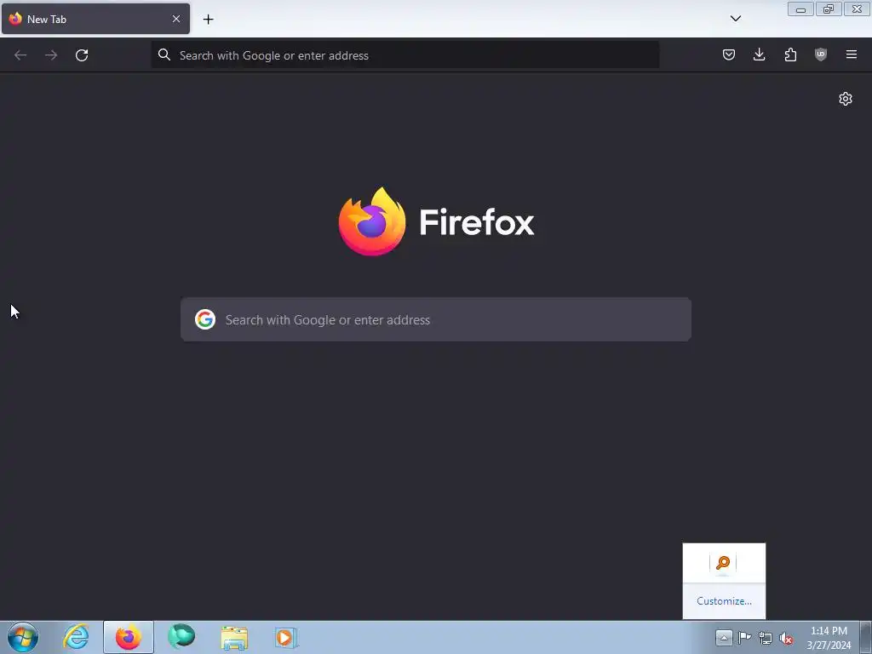
Task: Launch Windows Media Player from taskbar
Action: click(x=286, y=637)
